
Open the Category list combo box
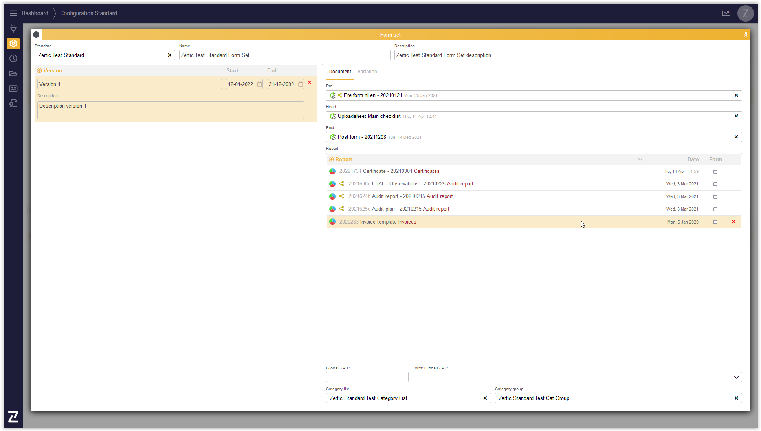point(405,398)
